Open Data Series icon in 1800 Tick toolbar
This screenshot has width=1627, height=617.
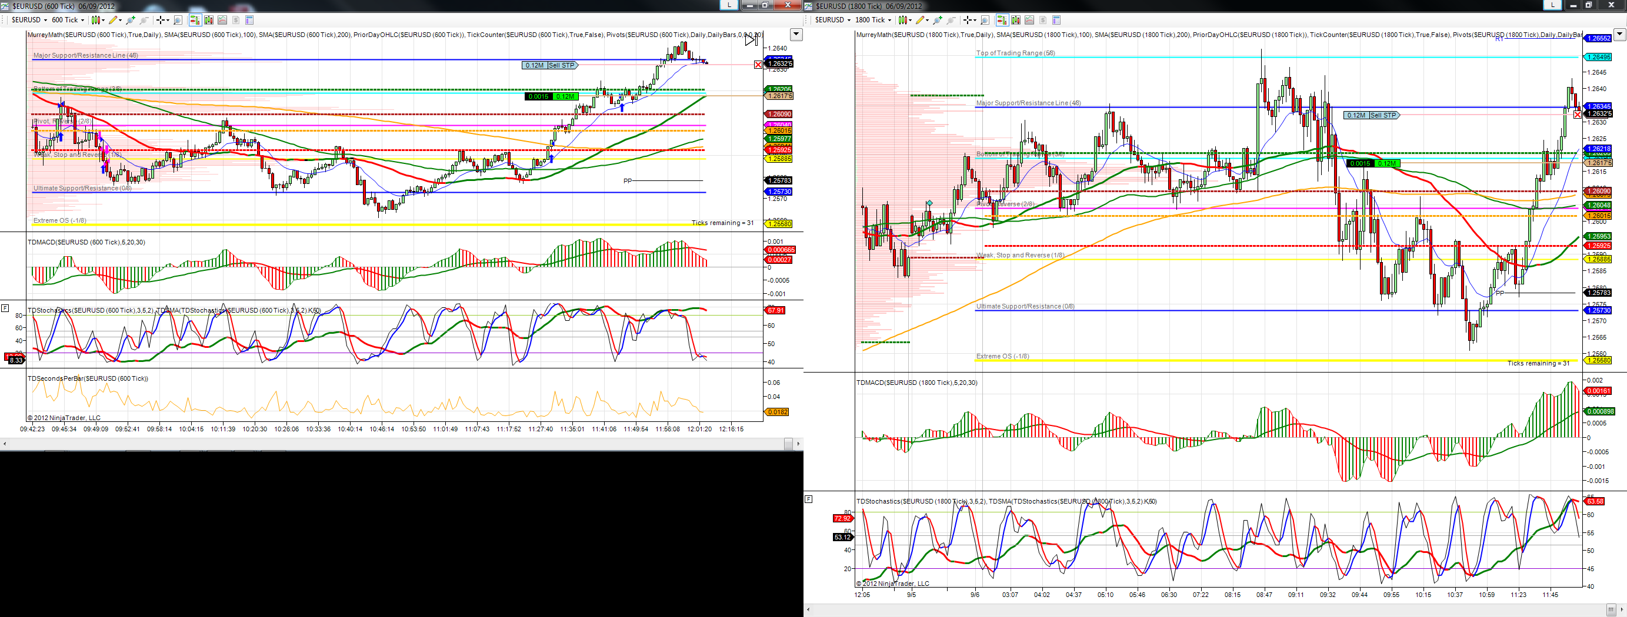1016,20
